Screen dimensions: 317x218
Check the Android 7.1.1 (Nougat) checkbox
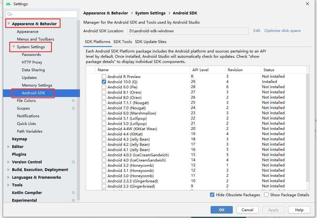point(104,103)
